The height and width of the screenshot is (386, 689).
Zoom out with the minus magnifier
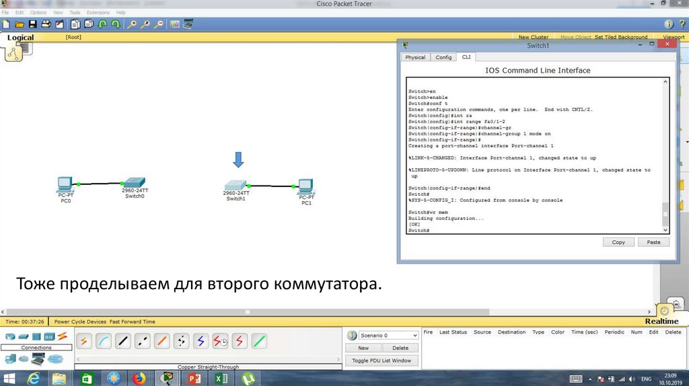click(x=159, y=25)
